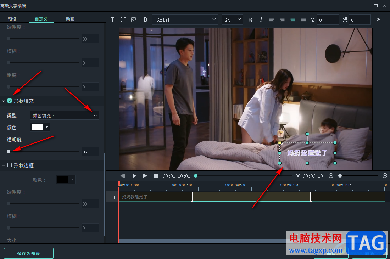This screenshot has width=390, height=259.
Task: Click the shape fill opacity slider handle
Action: pos(9,151)
